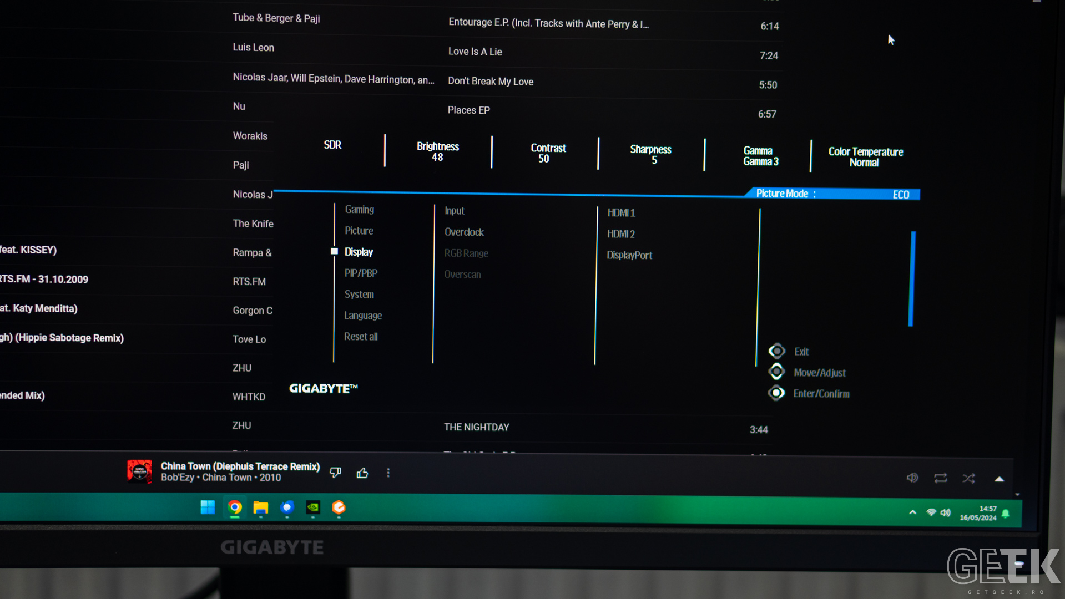This screenshot has width=1065, height=599.
Task: Select the Overscan submenu option
Action: tap(462, 275)
